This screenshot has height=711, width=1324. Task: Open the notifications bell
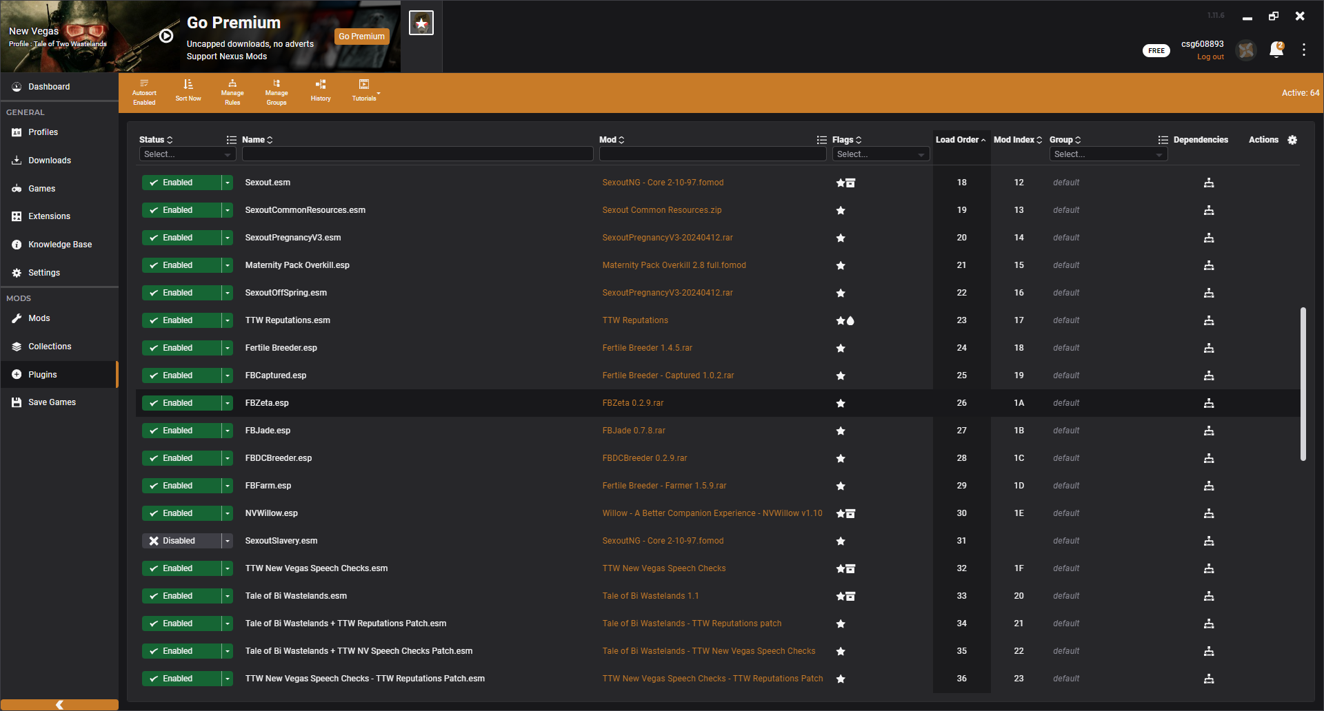coord(1276,50)
